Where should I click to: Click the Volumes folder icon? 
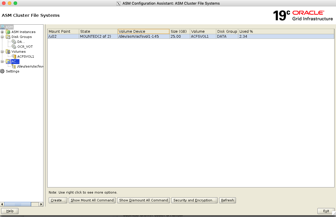coord(8,52)
